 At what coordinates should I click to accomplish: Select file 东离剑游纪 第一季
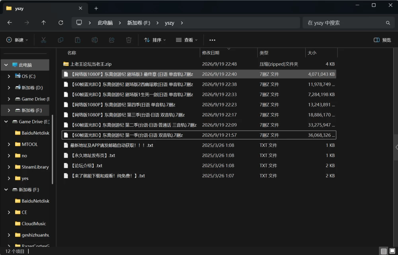199,135
